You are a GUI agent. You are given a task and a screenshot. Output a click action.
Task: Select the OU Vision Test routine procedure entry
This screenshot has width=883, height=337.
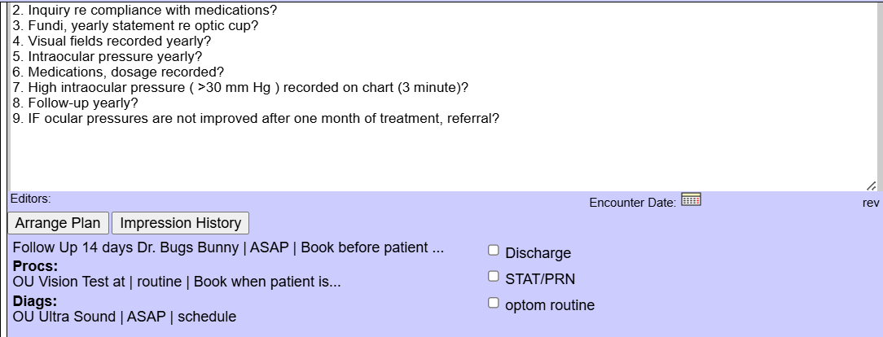pos(177,282)
